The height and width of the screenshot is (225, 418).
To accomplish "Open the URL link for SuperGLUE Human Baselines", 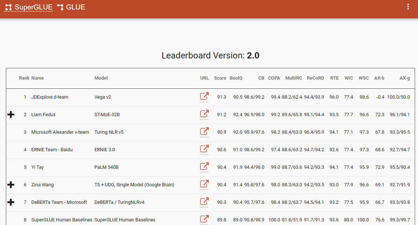I will click(204, 219).
